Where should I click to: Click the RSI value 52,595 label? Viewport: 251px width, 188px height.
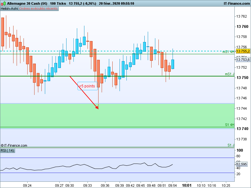click(242, 164)
